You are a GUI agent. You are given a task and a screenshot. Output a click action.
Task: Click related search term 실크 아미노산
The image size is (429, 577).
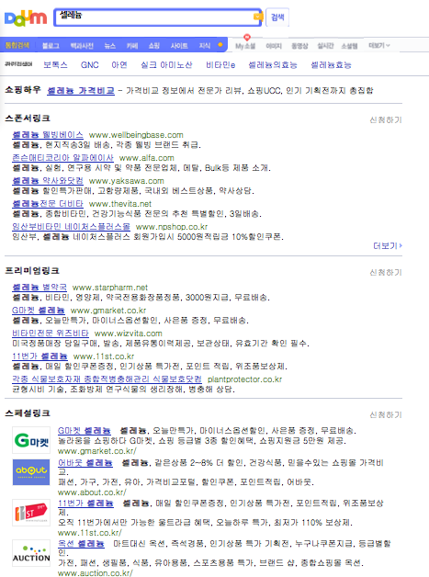(166, 65)
